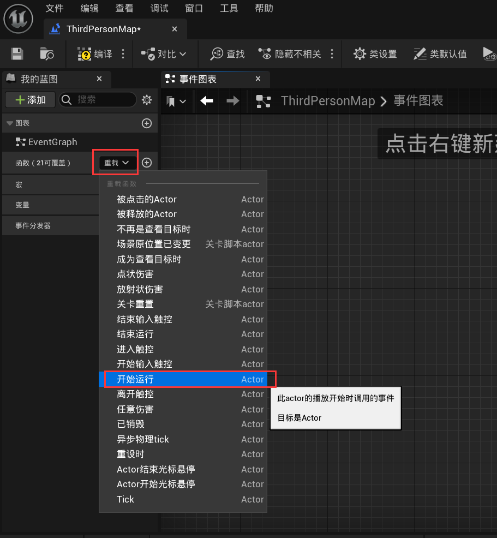Close the ThirdPersonMap* tab
This screenshot has width=497, height=538.
175,29
